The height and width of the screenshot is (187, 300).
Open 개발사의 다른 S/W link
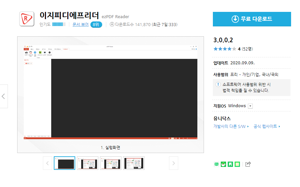[231, 126]
